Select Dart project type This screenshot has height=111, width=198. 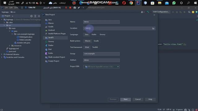(50, 49)
